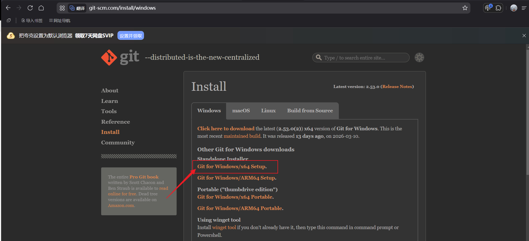This screenshot has height=241, width=529.
Task: Click 设置并领取 button in banner
Action: pos(131,36)
